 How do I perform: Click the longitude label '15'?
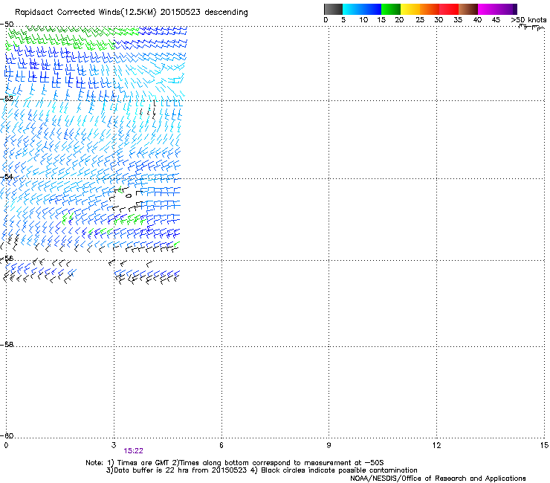tap(544, 445)
